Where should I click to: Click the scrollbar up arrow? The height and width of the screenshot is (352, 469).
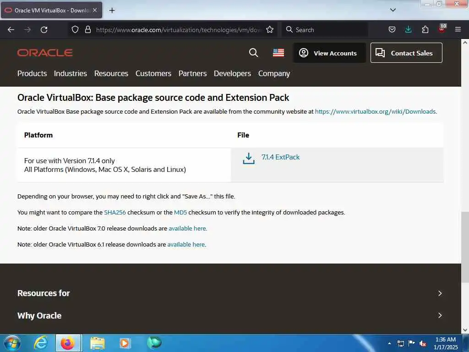tap(465, 43)
